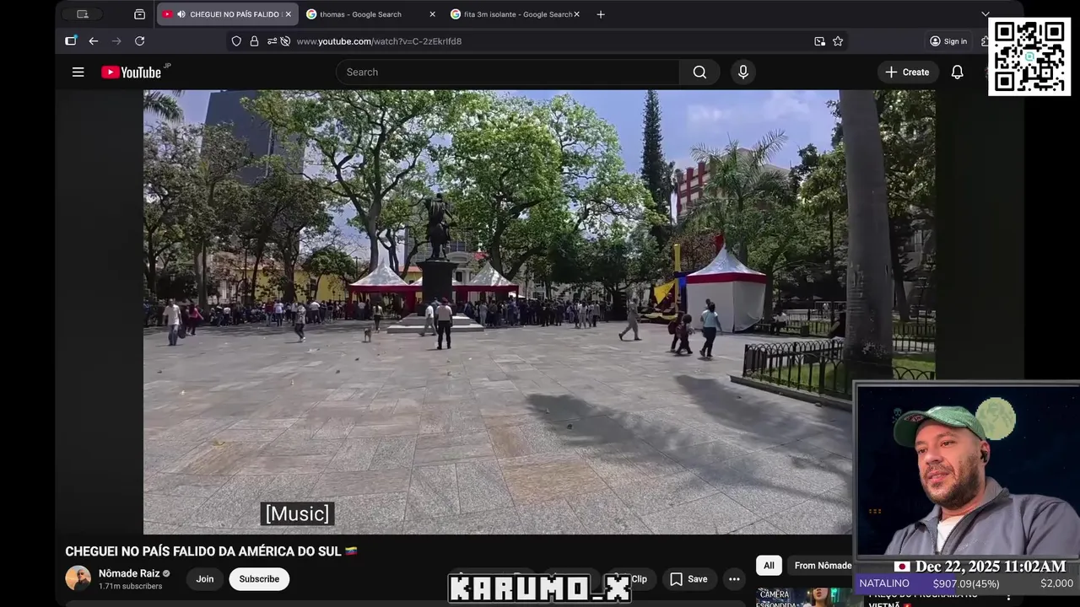The width and height of the screenshot is (1080, 607).
Task: Go to the YouTube home logo
Action: (x=132, y=73)
